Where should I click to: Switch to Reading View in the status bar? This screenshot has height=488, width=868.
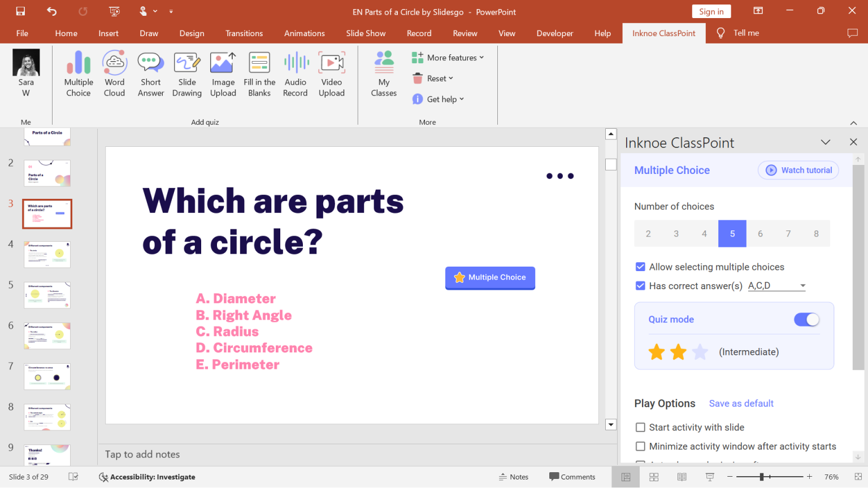[682, 477]
